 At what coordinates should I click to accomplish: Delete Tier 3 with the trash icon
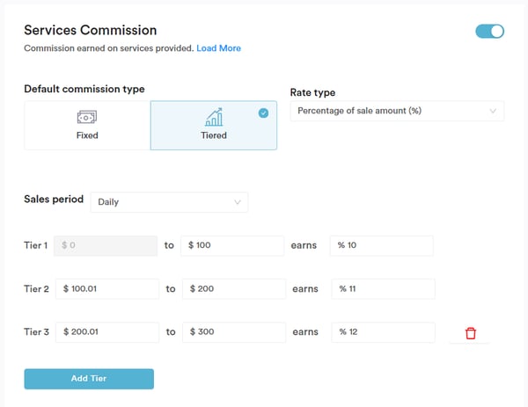tap(471, 333)
